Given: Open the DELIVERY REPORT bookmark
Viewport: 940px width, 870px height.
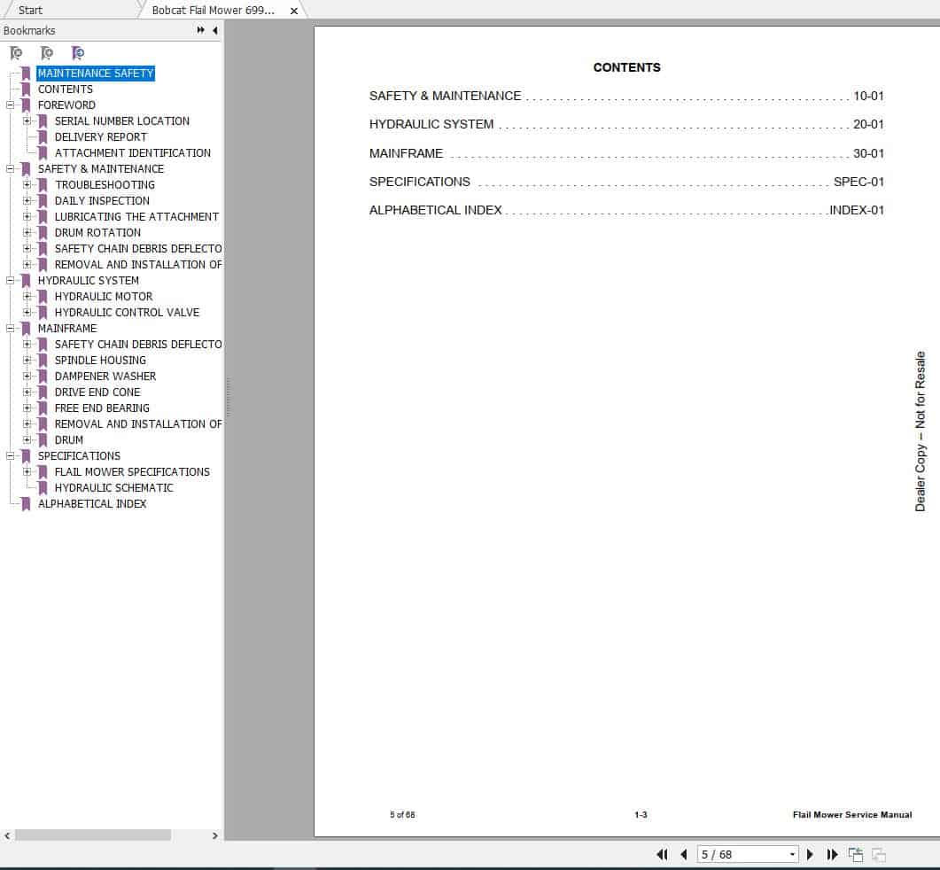Looking at the screenshot, I should coord(101,136).
